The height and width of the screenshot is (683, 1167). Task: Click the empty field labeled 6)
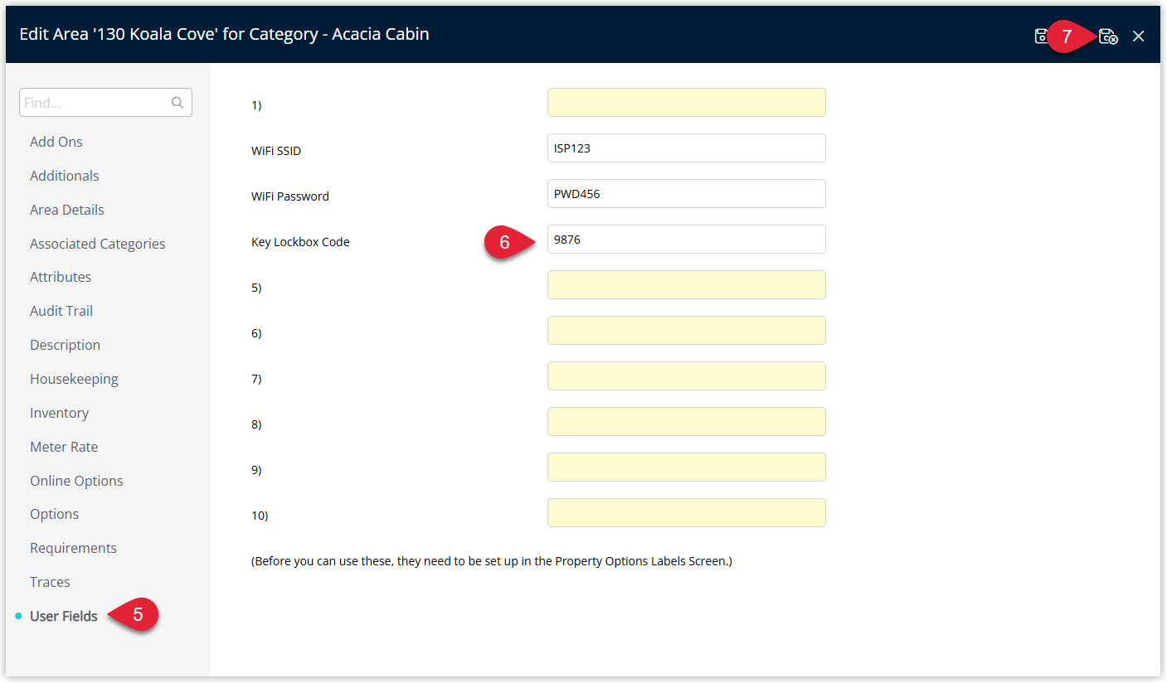click(687, 331)
